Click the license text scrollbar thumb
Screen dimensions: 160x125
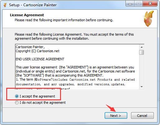(x=142, y=52)
